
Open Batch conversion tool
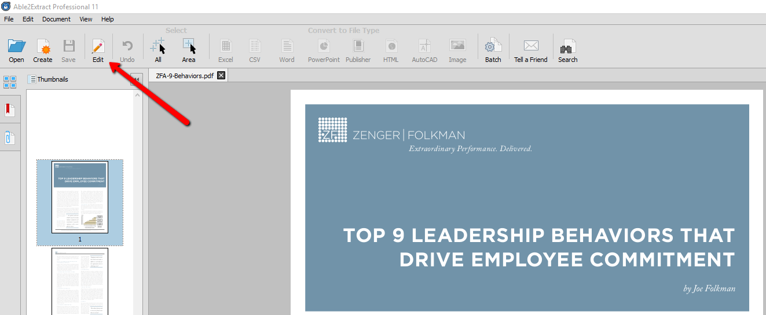tap(493, 50)
